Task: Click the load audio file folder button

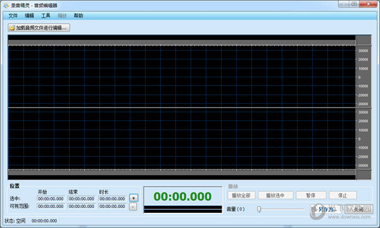Action: pos(39,28)
